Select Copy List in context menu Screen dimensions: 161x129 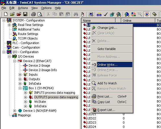coord(112,102)
